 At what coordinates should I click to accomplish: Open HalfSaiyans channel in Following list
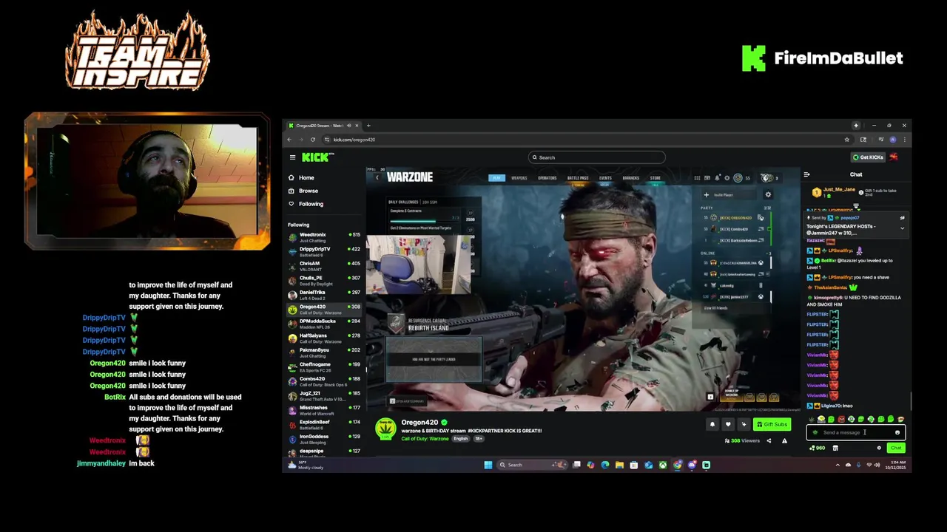click(324, 338)
